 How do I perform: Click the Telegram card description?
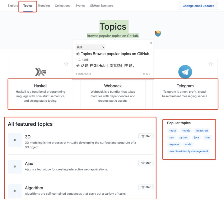click(185, 94)
